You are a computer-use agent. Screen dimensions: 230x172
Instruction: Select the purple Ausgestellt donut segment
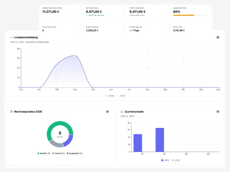[x=69, y=141]
